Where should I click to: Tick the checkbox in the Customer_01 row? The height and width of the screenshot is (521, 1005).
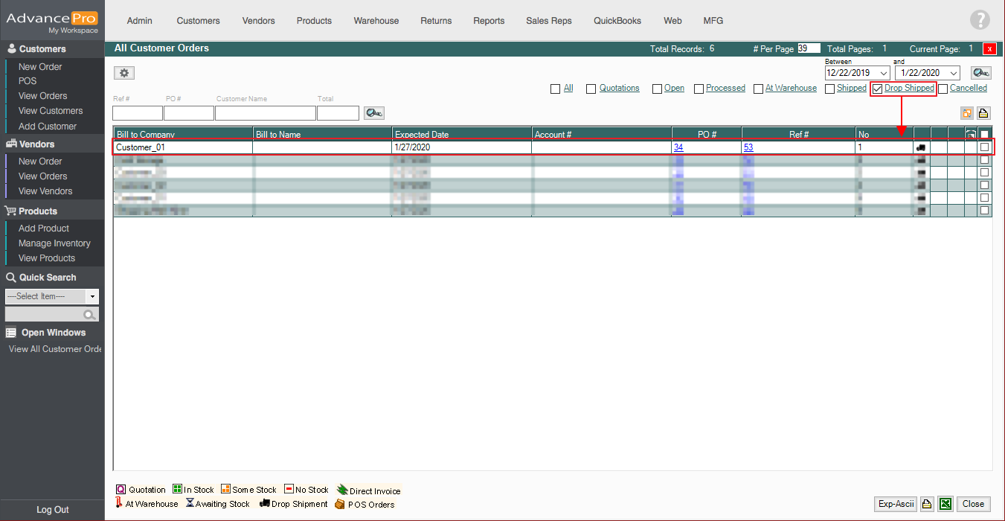984,147
